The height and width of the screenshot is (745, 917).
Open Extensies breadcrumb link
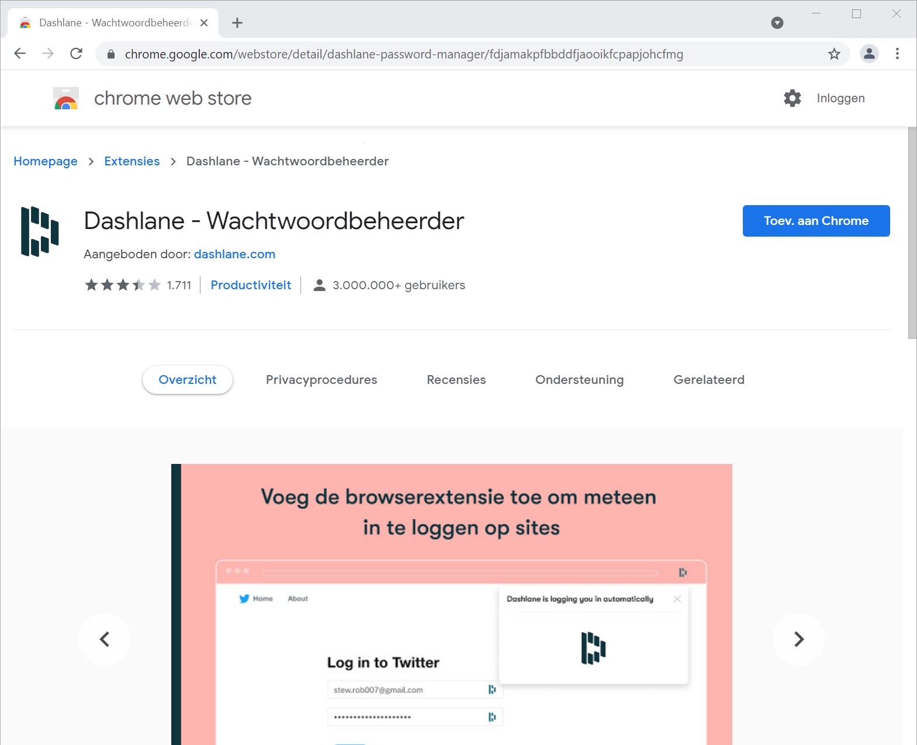(132, 161)
